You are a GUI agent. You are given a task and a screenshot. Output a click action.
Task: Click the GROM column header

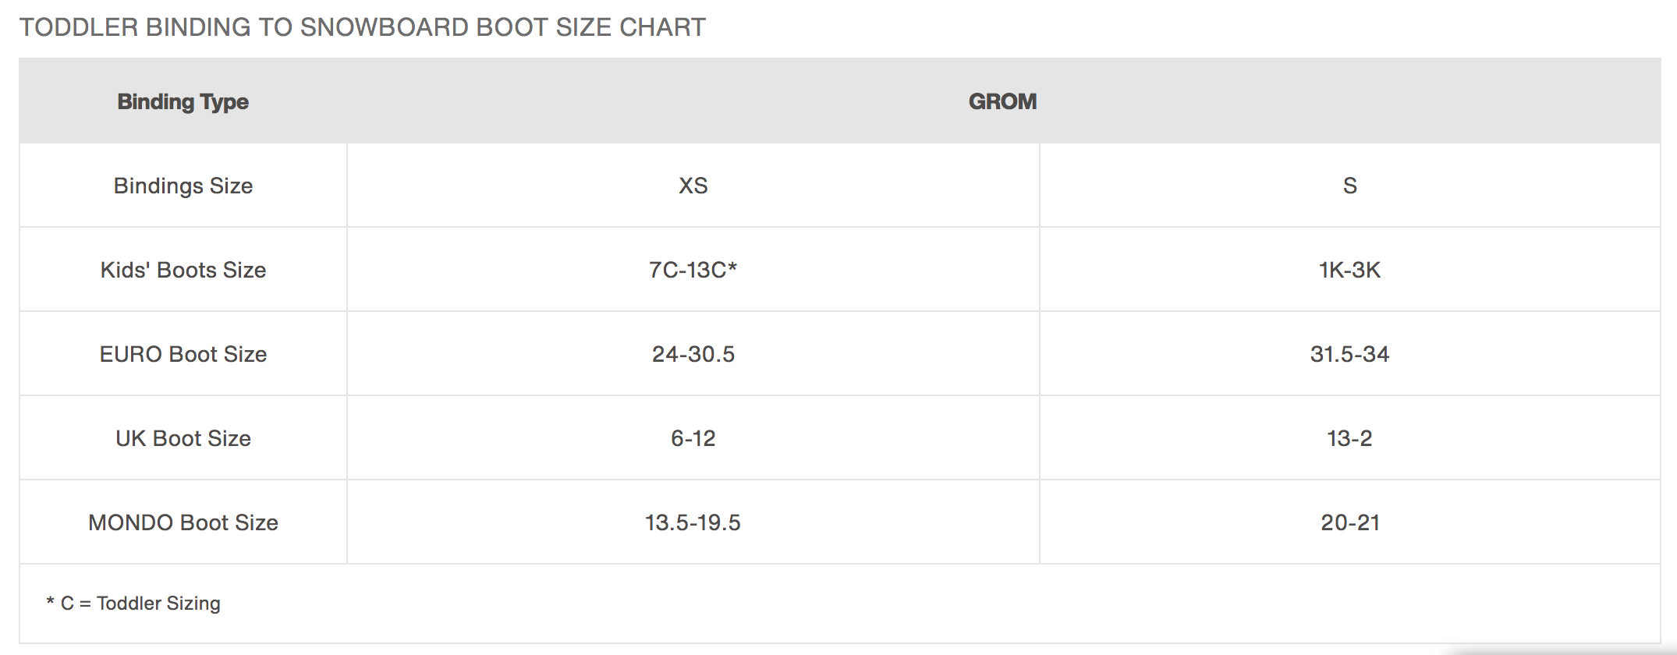click(x=1002, y=101)
